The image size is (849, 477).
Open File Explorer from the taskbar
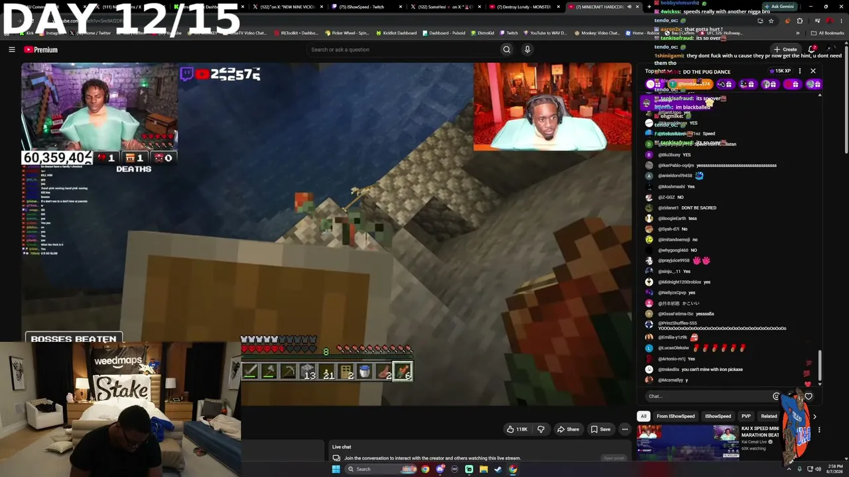(x=484, y=469)
